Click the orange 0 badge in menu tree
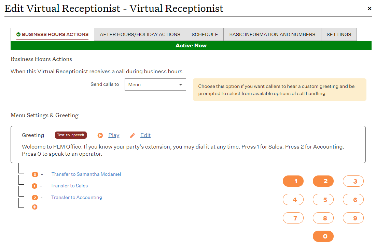This screenshot has height=247, width=376. [34, 174]
